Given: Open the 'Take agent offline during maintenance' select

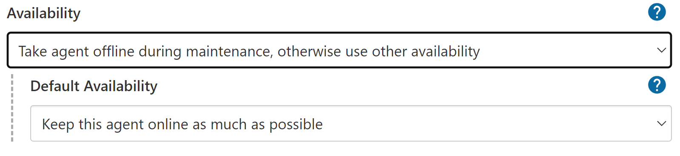Looking at the screenshot, I should pyautogui.click(x=339, y=50).
